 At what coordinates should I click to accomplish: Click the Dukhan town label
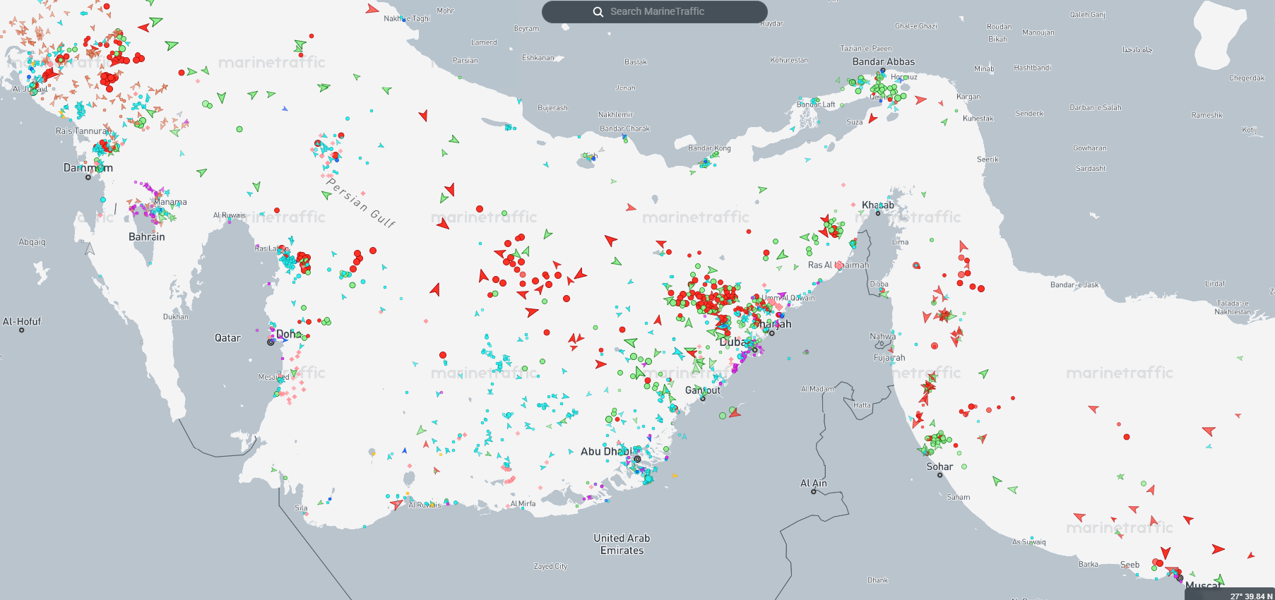[176, 317]
